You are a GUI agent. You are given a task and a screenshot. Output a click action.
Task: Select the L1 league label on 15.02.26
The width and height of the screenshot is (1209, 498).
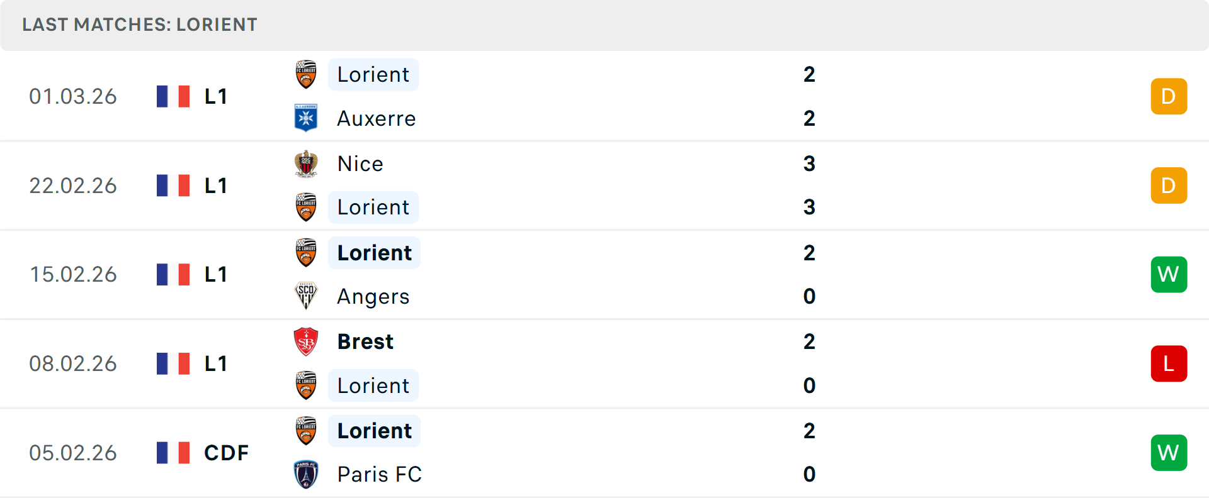215,274
